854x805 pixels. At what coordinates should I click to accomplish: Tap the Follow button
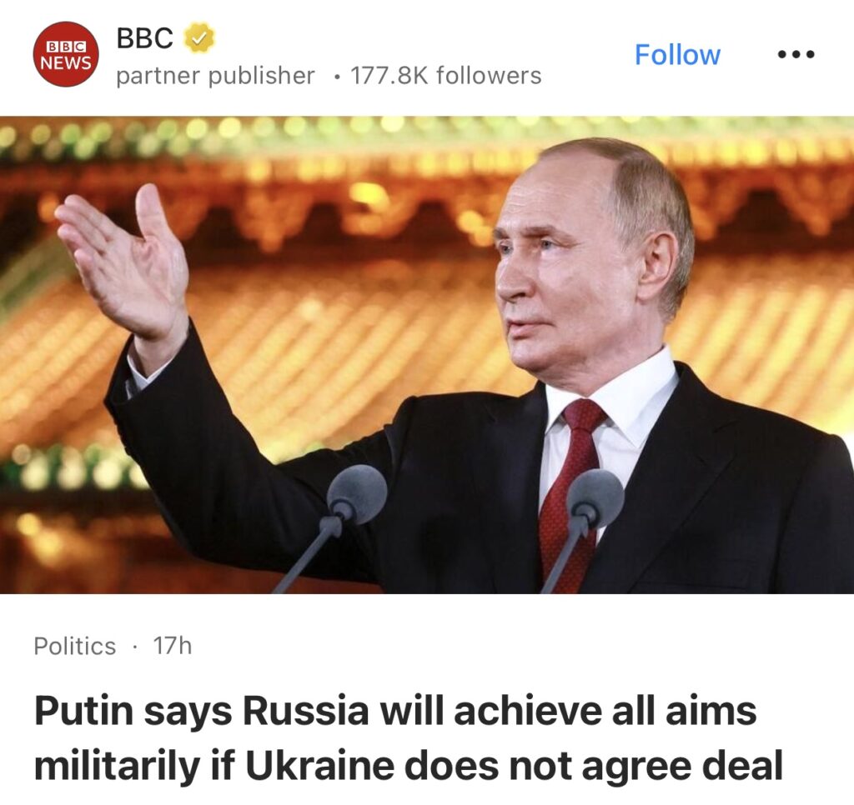[677, 55]
